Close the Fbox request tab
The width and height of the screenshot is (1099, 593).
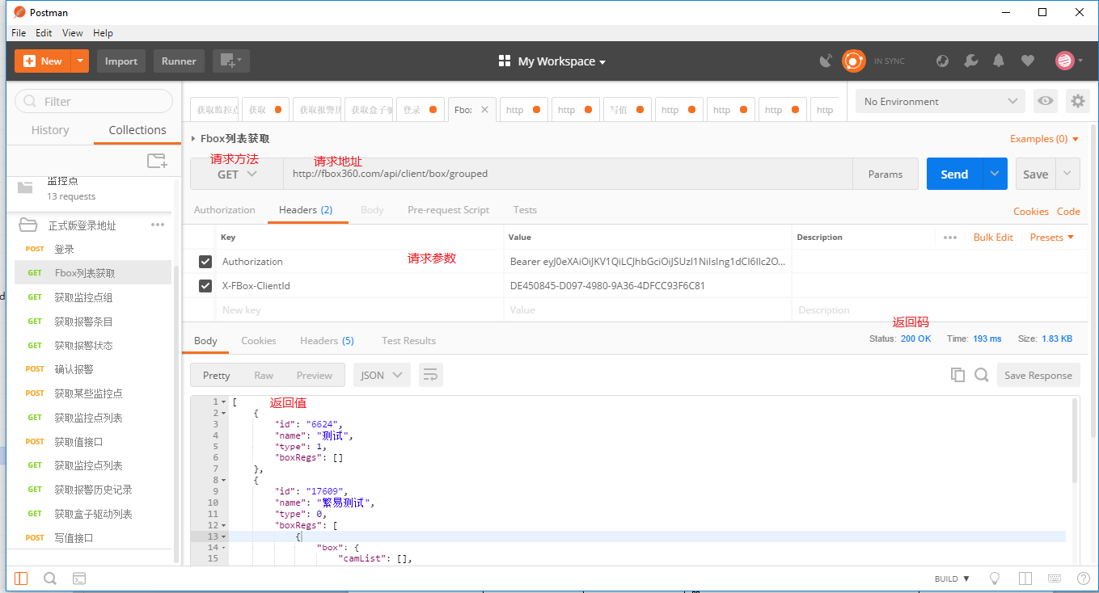[485, 109]
